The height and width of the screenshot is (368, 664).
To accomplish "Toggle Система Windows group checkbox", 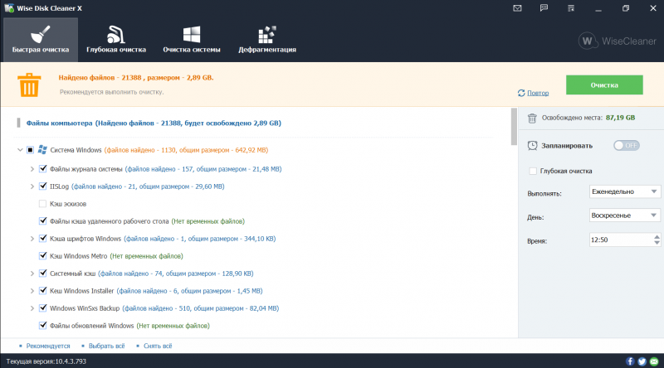I will click(x=30, y=150).
